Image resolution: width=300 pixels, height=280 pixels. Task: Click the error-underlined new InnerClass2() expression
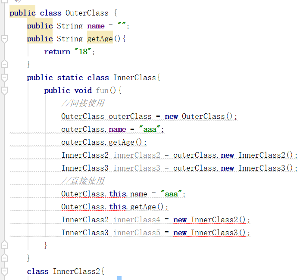209,220
